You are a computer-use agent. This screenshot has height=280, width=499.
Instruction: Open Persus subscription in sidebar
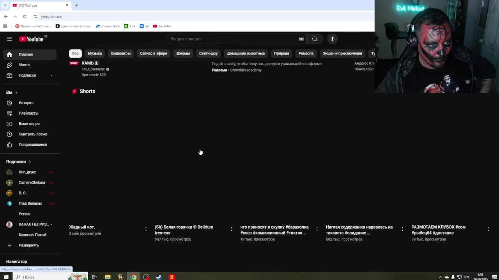click(30, 214)
